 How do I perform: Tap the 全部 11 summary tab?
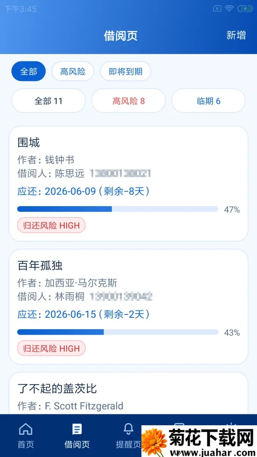[48, 101]
